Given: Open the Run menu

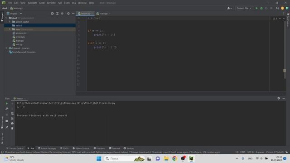Looking at the screenshot, I should click(60, 3).
